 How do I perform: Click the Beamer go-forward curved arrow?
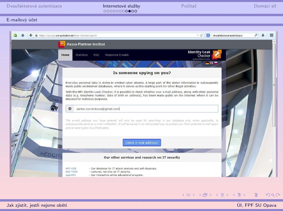[278, 195]
